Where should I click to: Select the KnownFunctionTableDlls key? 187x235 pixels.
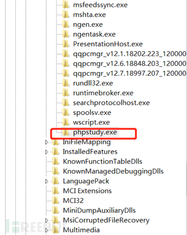pyautogui.click(x=103, y=162)
